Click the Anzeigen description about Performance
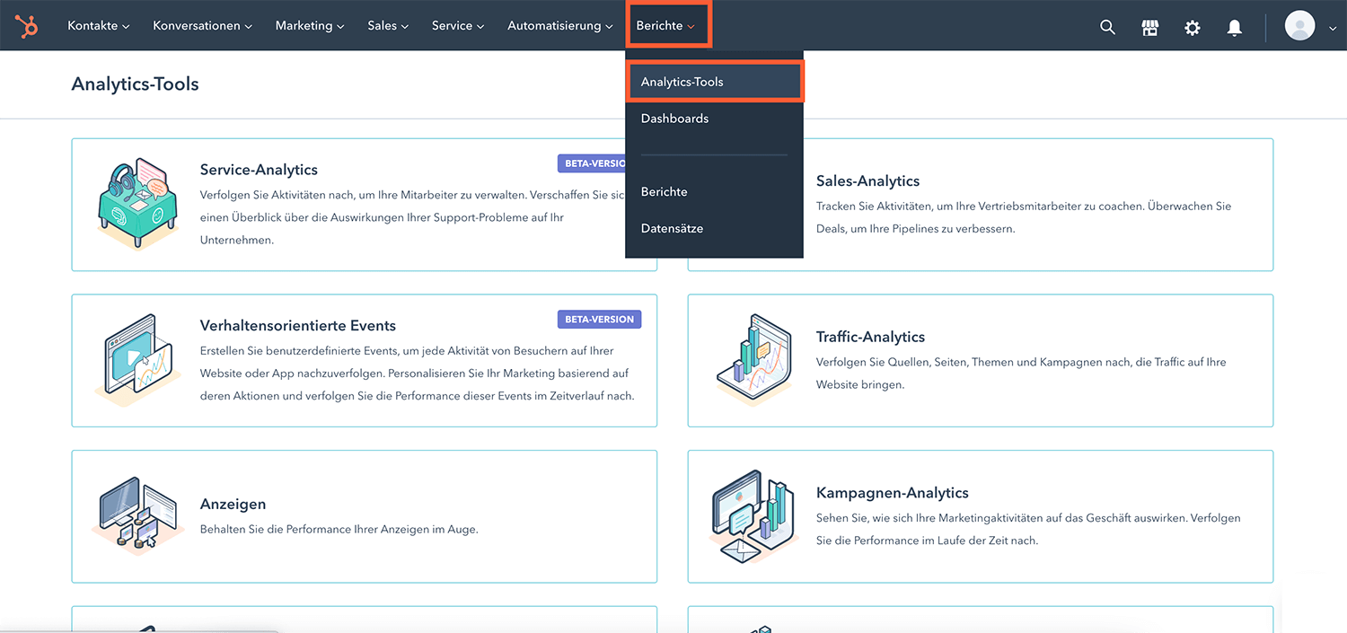 (339, 530)
